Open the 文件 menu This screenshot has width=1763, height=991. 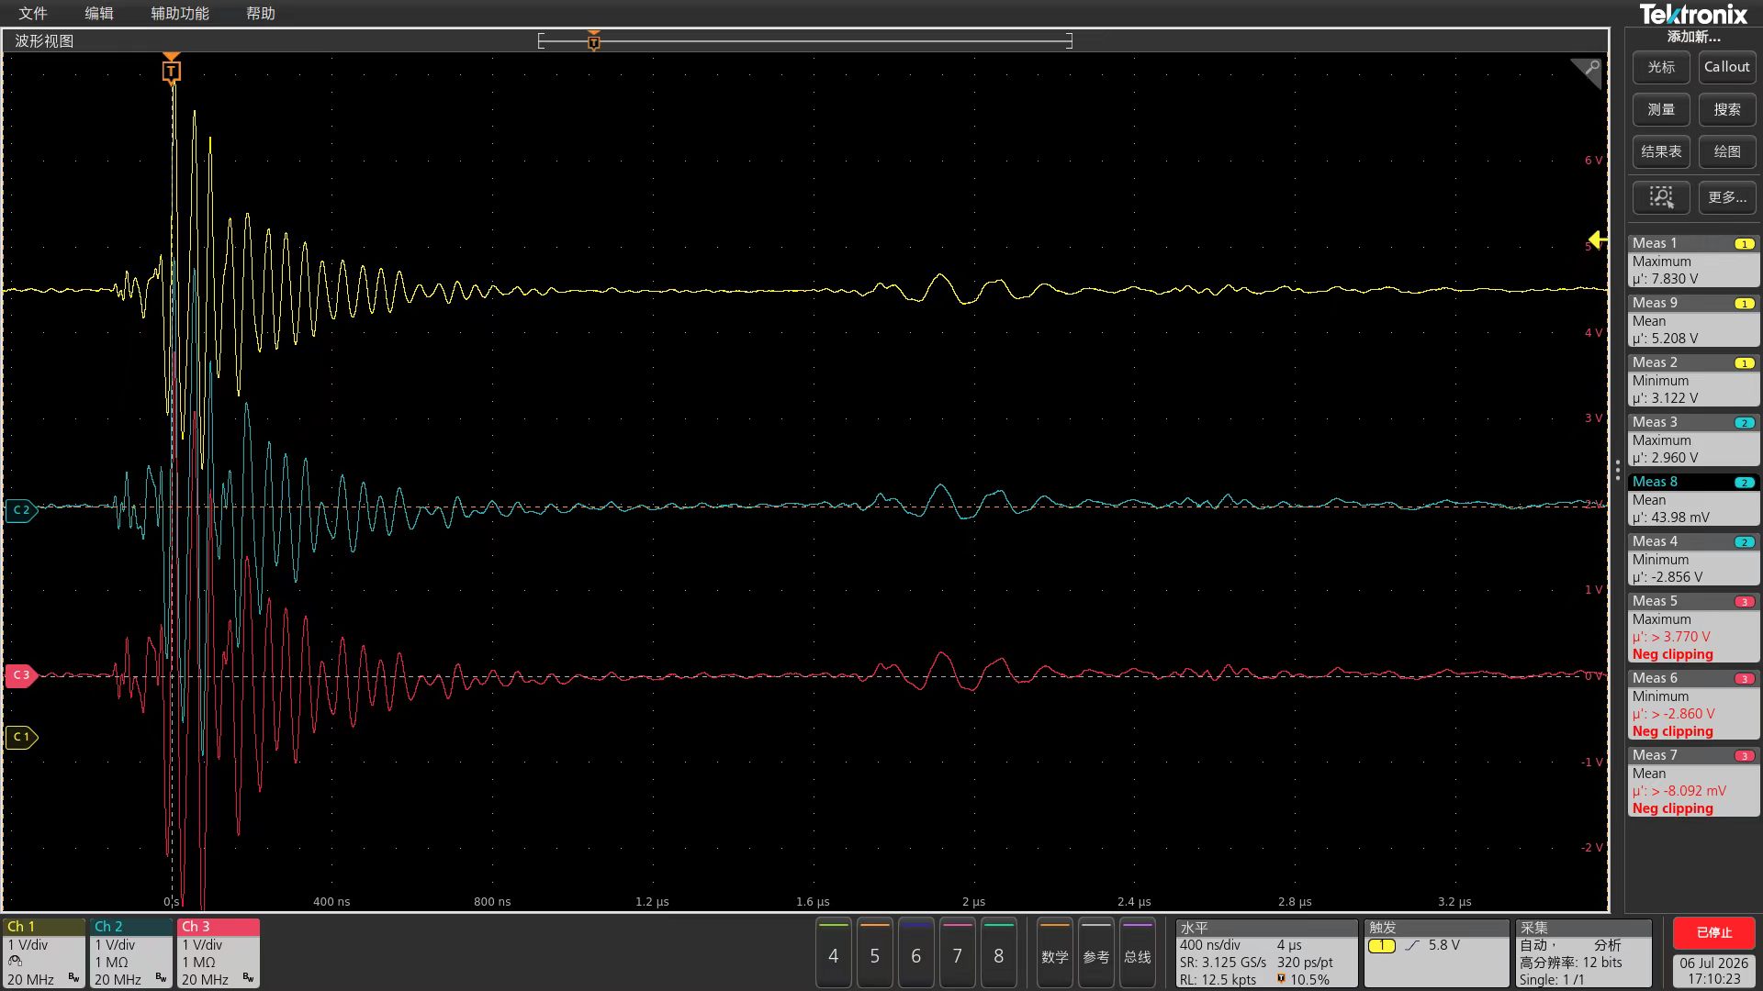tap(32, 13)
